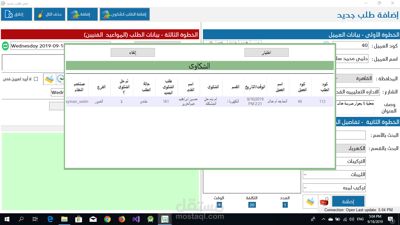The width and height of the screenshot is (400, 225).
Task: Click the القسم column header
Action: point(233,87)
